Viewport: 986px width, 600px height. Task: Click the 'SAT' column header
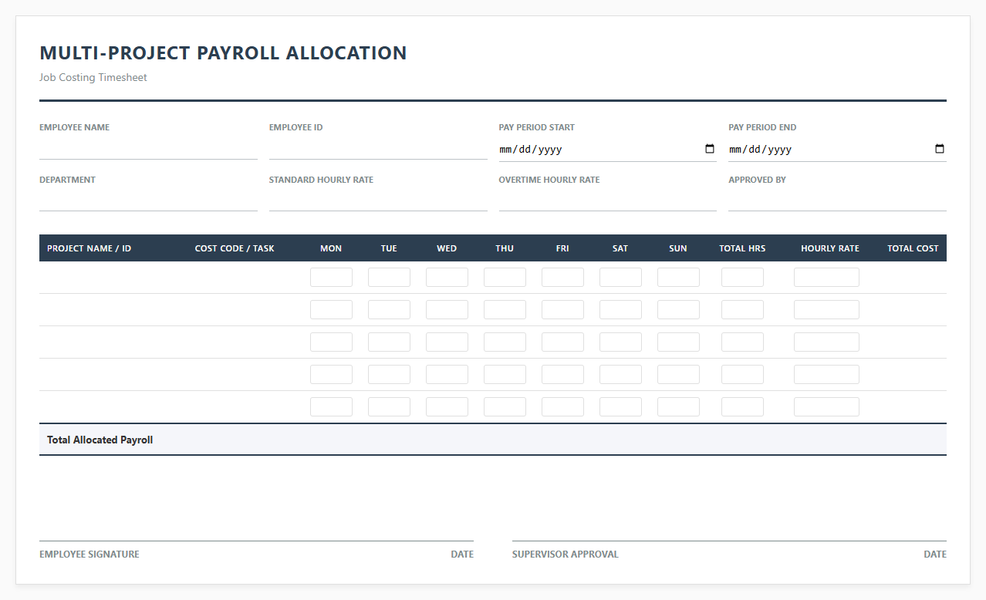point(620,248)
